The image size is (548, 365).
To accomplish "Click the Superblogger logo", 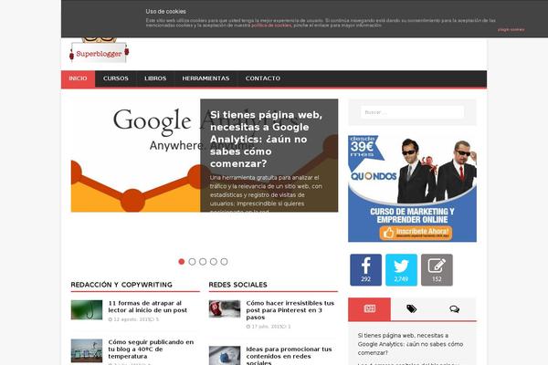I will [x=100, y=50].
